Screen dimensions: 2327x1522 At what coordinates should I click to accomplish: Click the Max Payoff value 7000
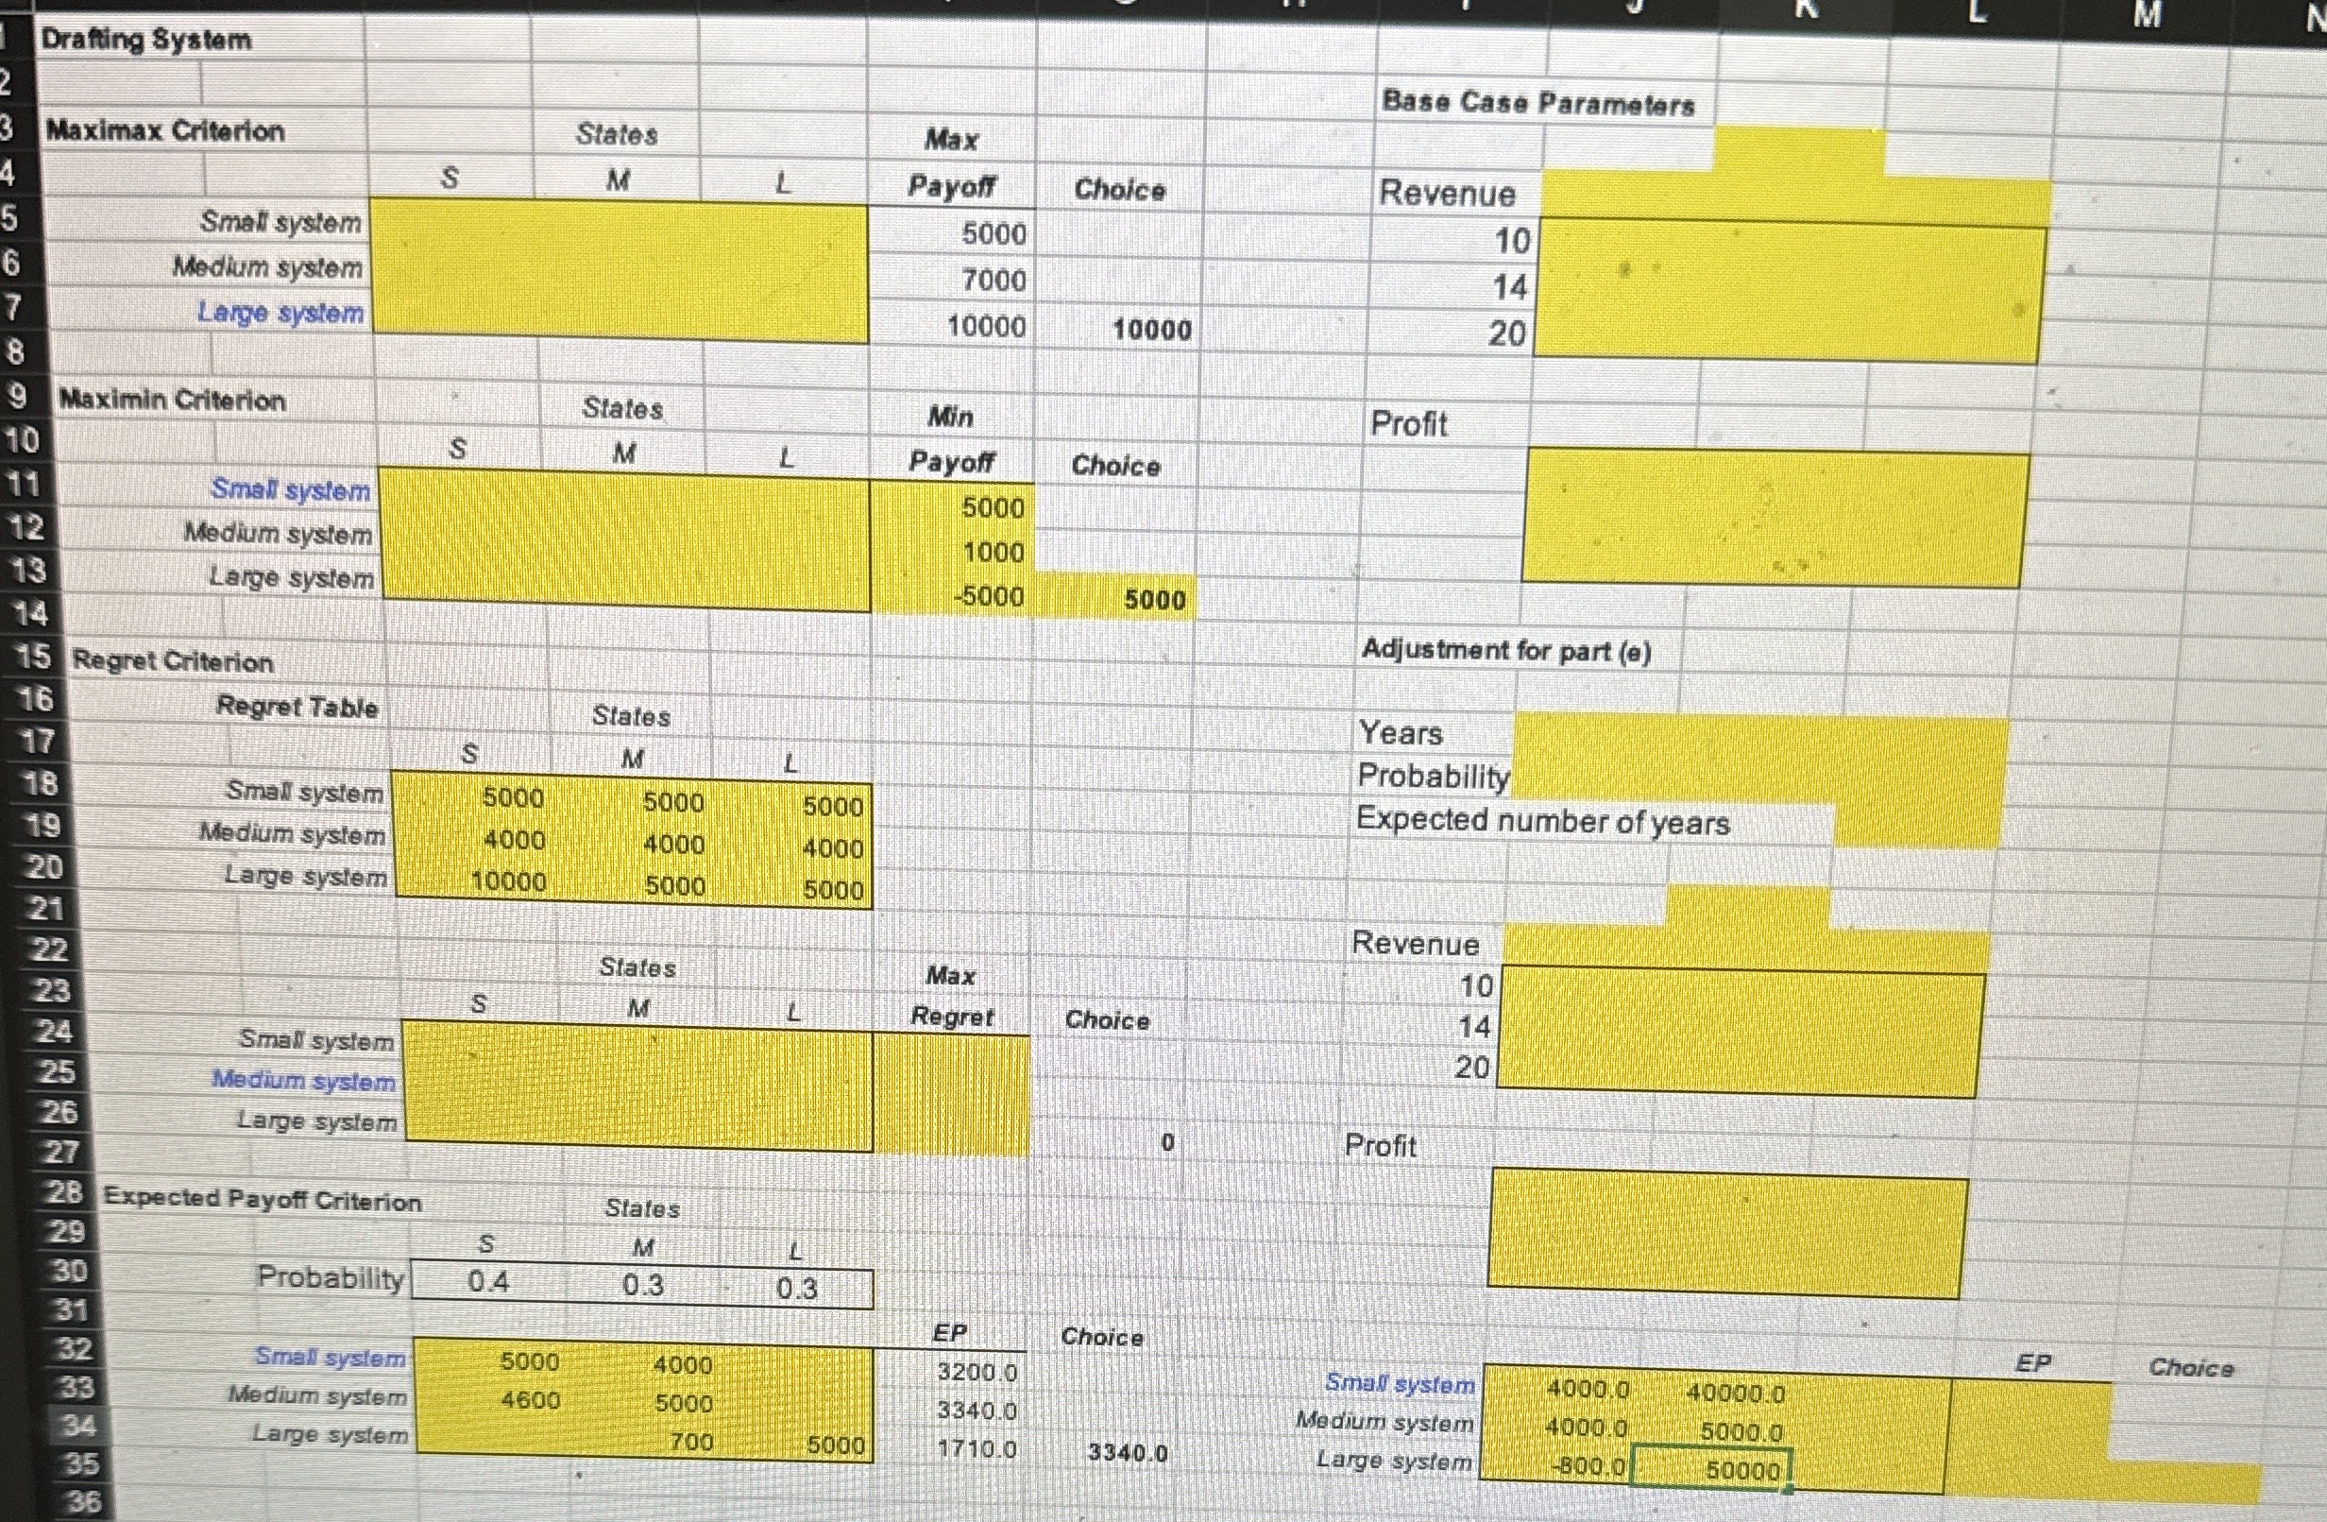pos(993,281)
